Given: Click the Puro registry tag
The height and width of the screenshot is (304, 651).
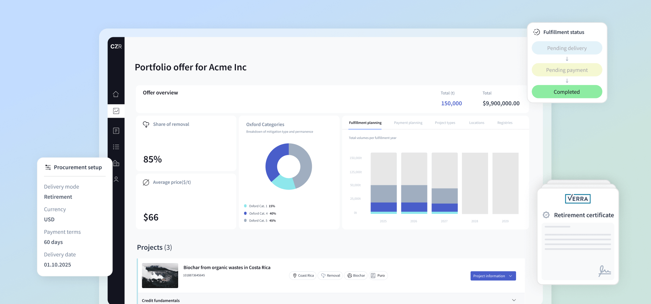Looking at the screenshot, I should click(x=378, y=276).
